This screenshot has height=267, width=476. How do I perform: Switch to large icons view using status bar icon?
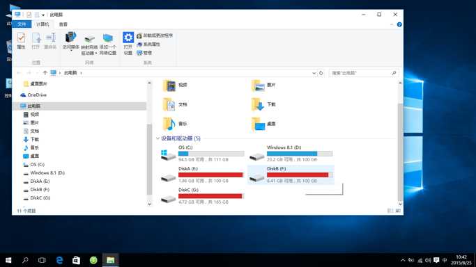(398, 211)
